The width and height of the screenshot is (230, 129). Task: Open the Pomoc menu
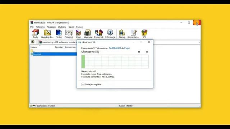79,27
